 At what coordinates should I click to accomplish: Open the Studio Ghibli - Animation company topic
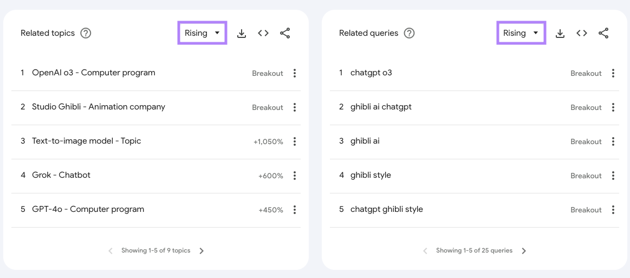pos(99,107)
